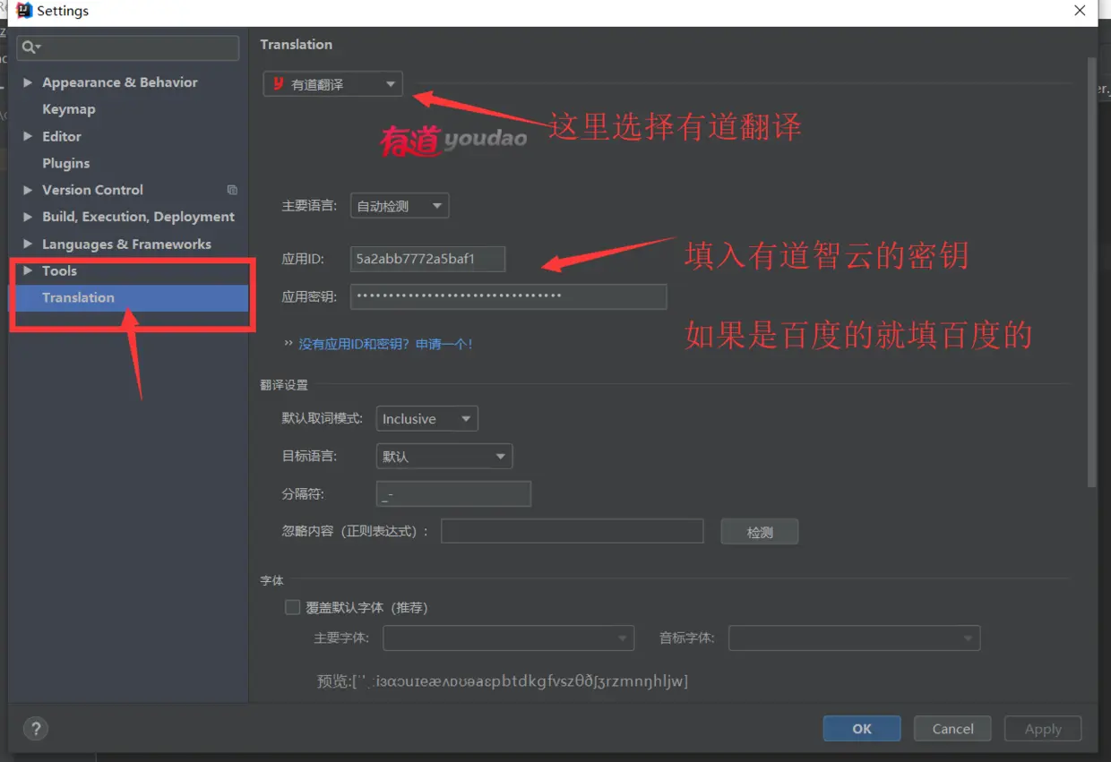Expand the Editor tree node
Screen dimensions: 1111x762
[x=28, y=136]
